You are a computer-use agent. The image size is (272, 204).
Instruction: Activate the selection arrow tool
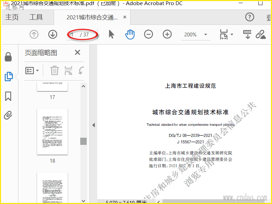coord(112,34)
